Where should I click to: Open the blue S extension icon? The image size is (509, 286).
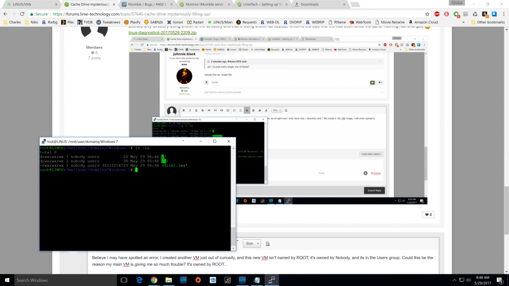[x=494, y=14]
